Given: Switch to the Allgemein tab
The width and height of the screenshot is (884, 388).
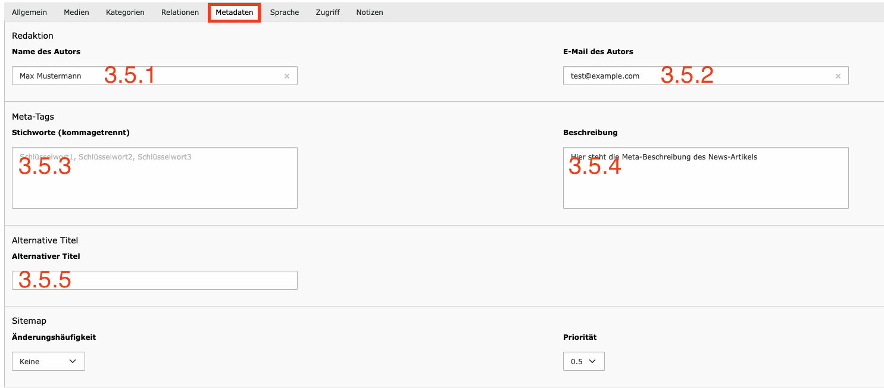Looking at the screenshot, I should point(29,12).
